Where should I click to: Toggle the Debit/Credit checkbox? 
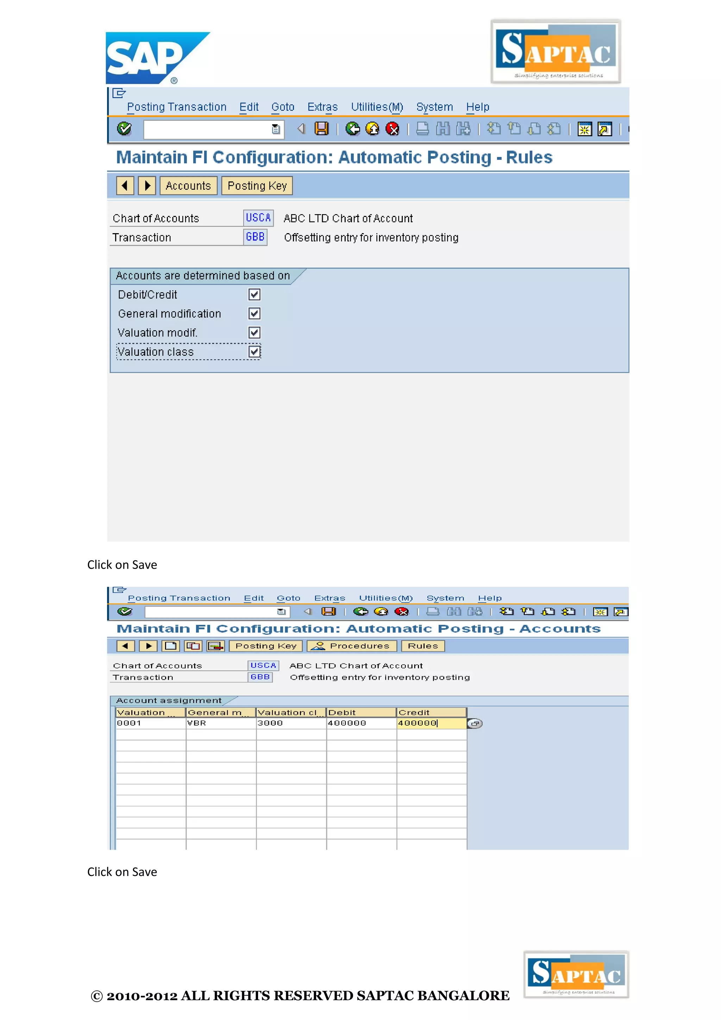255,294
